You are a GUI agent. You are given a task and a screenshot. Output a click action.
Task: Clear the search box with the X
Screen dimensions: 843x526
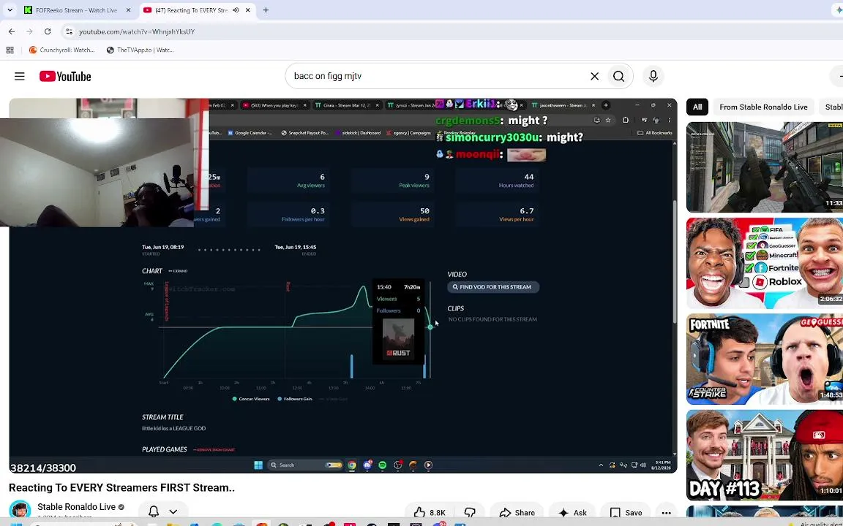tap(595, 76)
